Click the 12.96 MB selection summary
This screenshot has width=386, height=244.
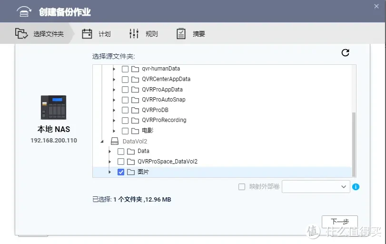coord(158,199)
